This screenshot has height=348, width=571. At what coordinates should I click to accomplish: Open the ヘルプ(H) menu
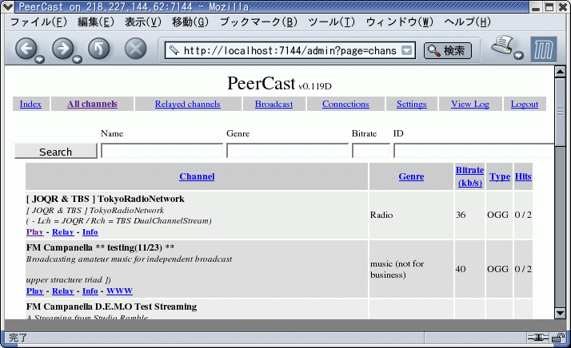[x=467, y=22]
